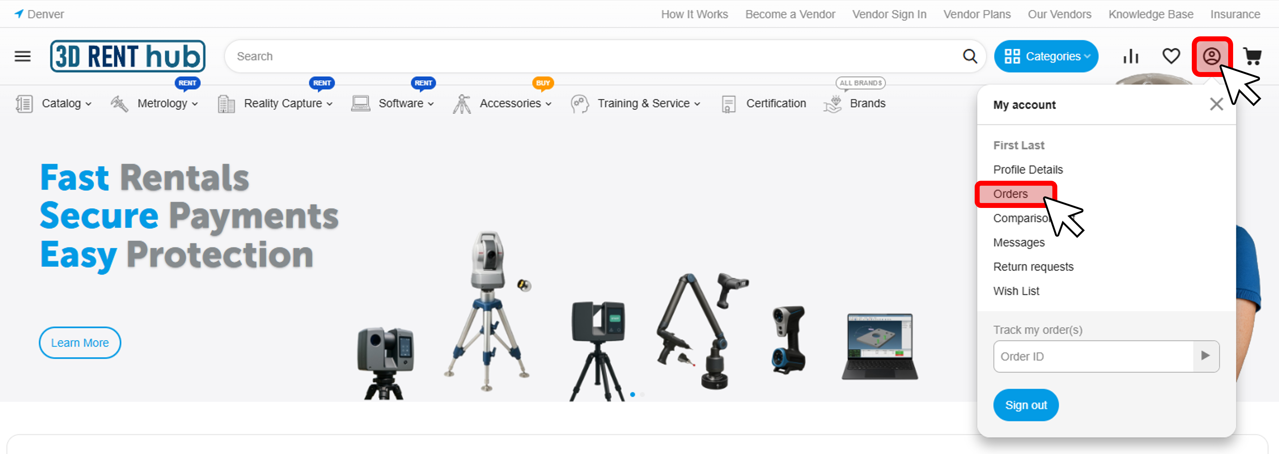Select the second carousel slide dot
The width and height of the screenshot is (1279, 454).
pos(642,394)
